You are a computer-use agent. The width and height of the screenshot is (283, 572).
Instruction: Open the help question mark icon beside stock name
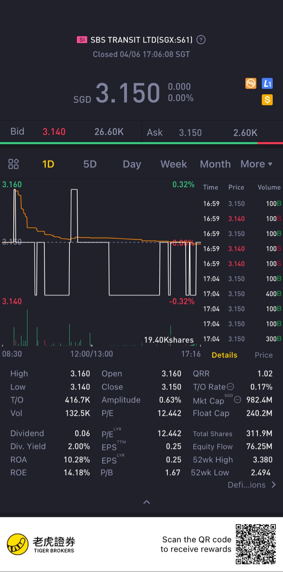(201, 40)
